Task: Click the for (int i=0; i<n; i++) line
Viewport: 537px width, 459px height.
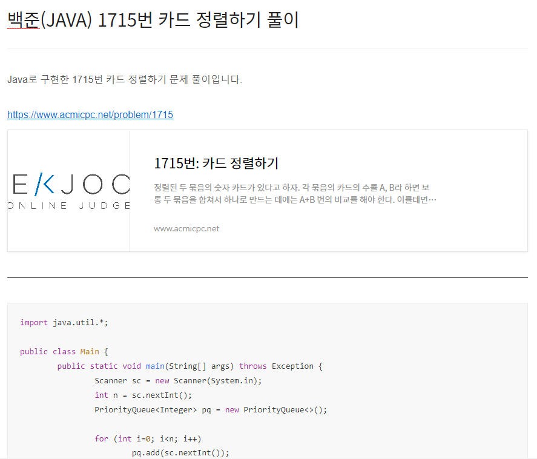Action: click(148, 439)
